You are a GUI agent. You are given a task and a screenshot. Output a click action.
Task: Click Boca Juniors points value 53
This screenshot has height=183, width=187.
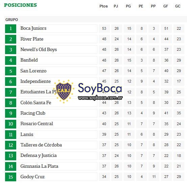(104, 28)
